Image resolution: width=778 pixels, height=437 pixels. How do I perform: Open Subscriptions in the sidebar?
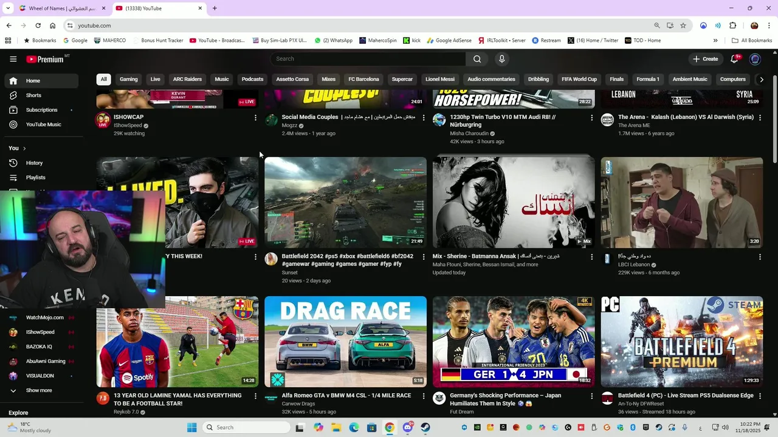pos(41,110)
